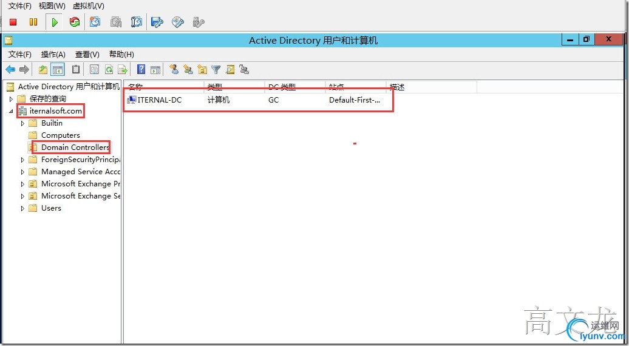
Task: Create a new organizational unit
Action: pyautogui.click(x=202, y=70)
